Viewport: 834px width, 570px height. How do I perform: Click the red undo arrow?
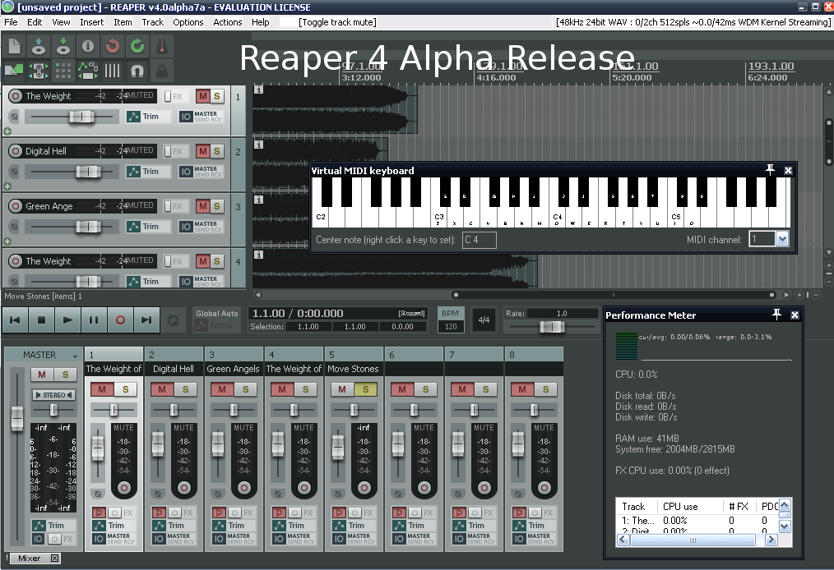112,46
